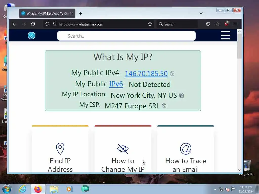Select the Recycle Bin desktop icon
259x194 pixels.
(247, 168)
